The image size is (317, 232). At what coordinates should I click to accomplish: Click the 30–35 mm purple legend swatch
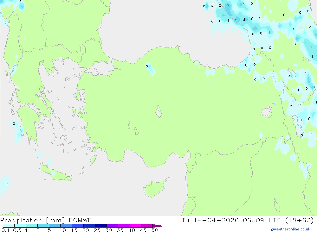112,226
